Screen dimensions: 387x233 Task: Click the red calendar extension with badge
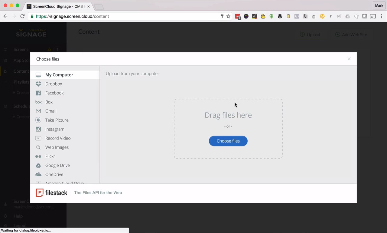click(238, 17)
